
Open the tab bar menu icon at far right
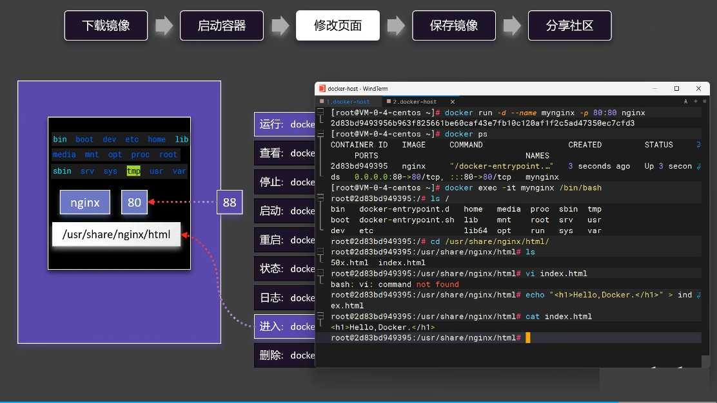[x=705, y=102]
